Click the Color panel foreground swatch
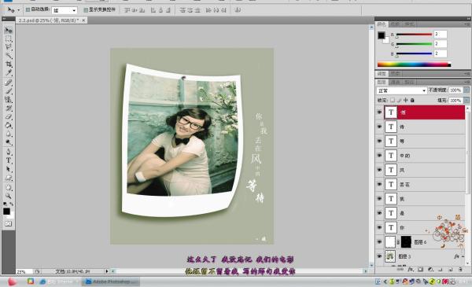 (382, 35)
